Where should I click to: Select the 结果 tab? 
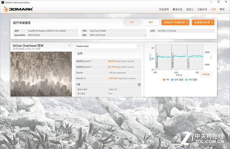[213, 10]
